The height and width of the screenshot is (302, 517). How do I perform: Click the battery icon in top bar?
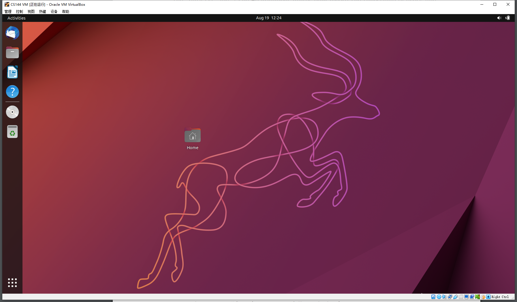point(508,18)
